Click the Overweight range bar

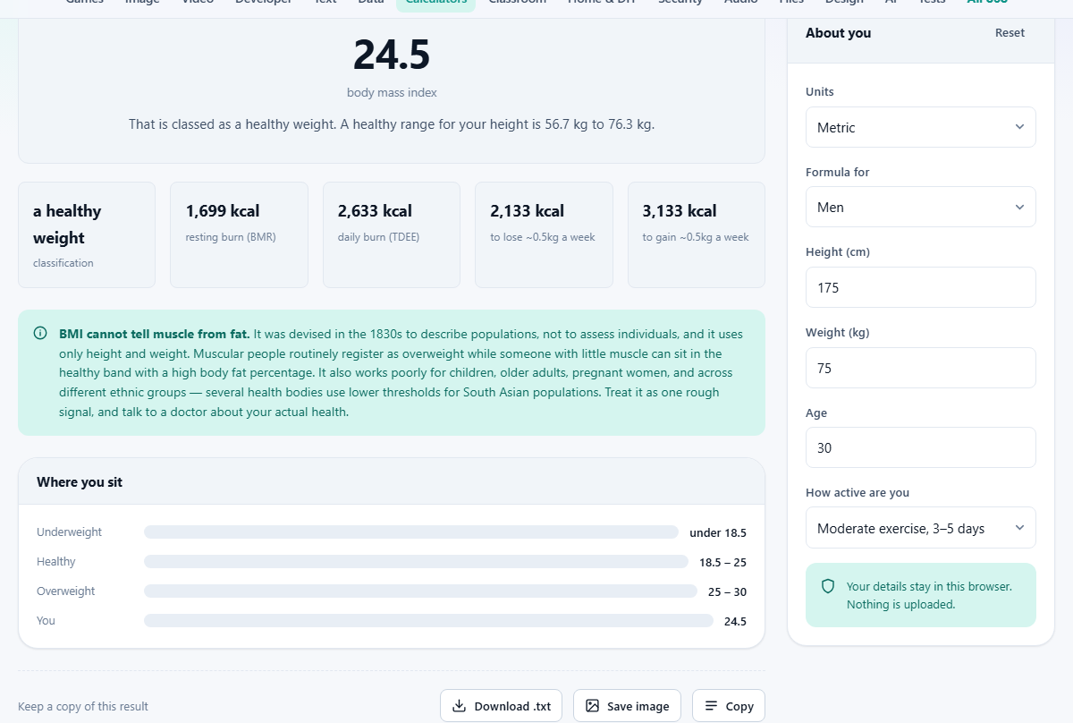click(420, 591)
